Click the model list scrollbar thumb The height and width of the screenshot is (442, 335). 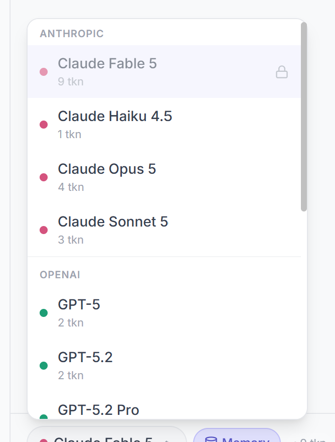[304, 117]
